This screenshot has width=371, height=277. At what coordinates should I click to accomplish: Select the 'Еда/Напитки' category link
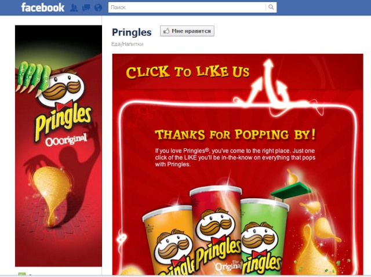point(128,44)
